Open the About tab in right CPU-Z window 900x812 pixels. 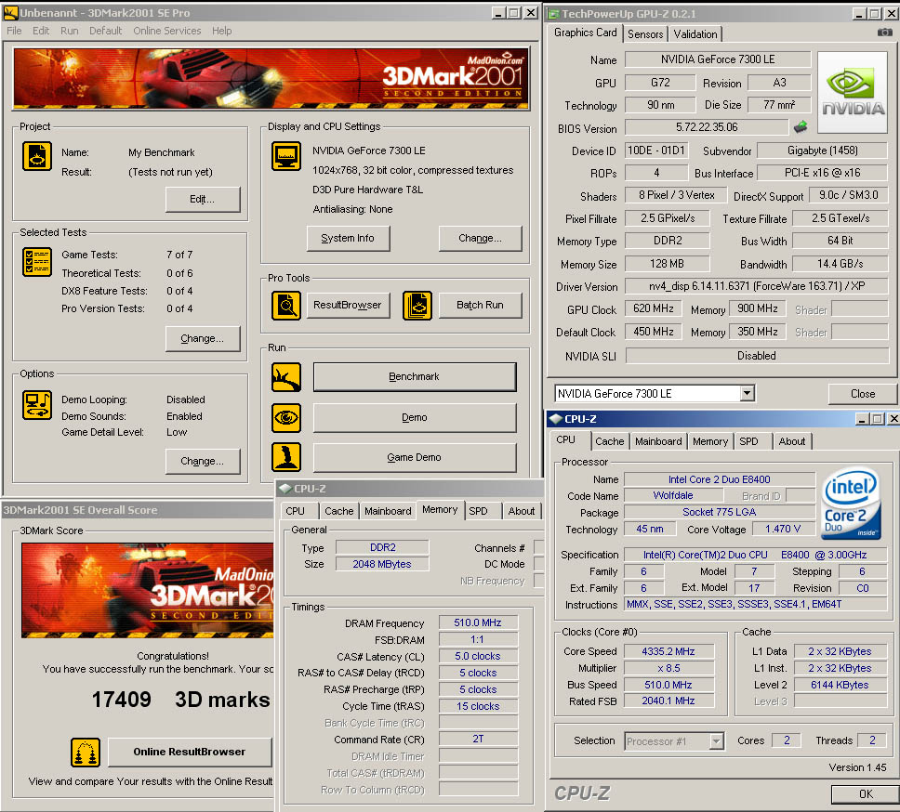792,441
